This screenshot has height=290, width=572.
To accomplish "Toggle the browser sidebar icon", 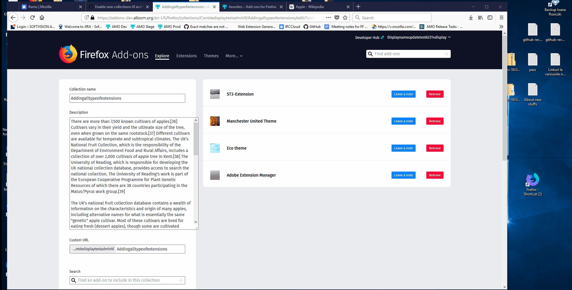I will [490, 18].
